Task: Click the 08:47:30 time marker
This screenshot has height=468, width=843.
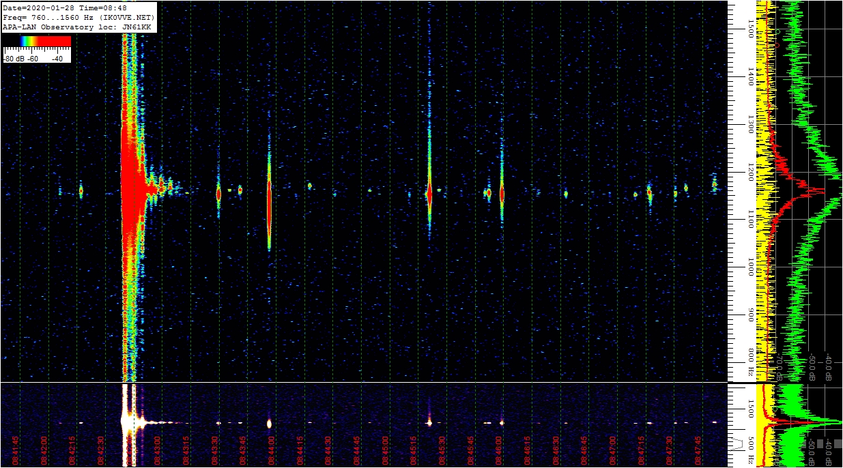Action: point(669,450)
